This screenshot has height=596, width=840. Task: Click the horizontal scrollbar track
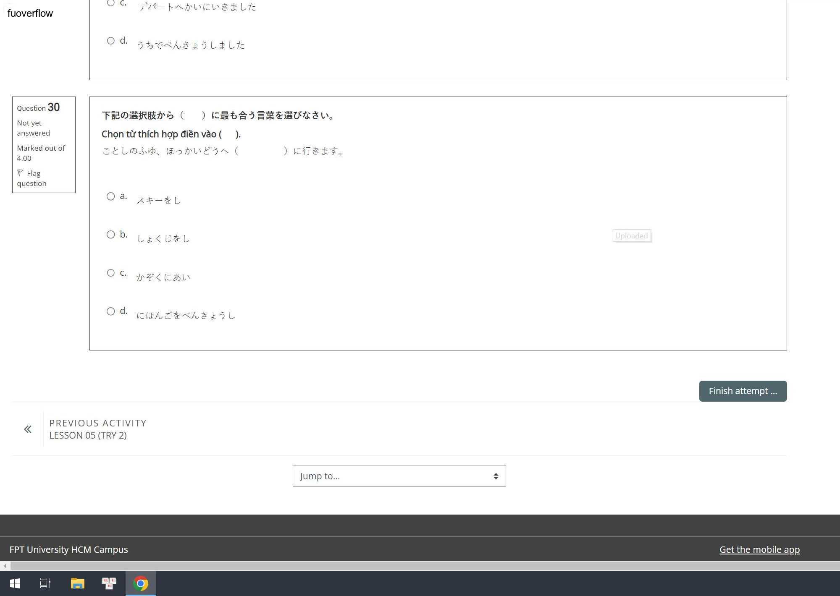[x=424, y=566]
